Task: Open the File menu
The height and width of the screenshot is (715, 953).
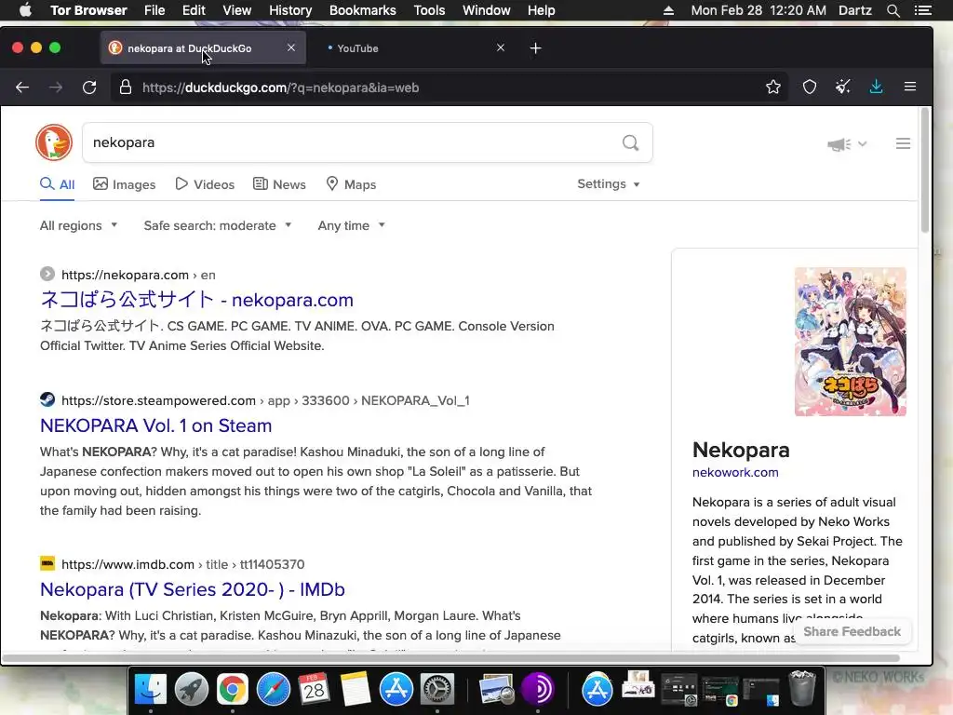Action: [x=154, y=10]
